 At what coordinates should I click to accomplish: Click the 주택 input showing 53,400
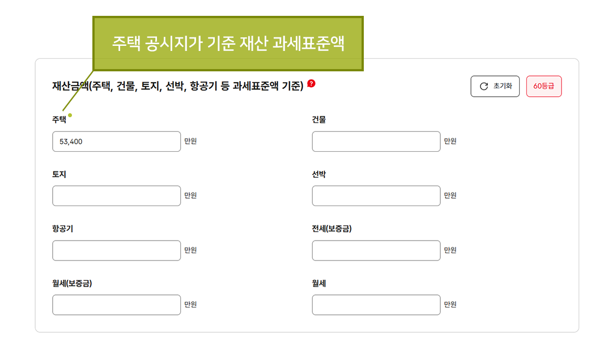coord(116,141)
